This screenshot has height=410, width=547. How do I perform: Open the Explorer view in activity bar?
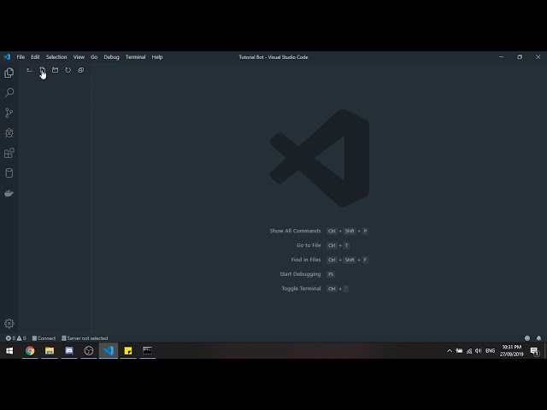click(x=9, y=73)
